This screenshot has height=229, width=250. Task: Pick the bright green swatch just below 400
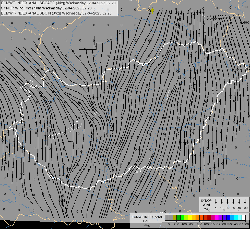coord(182,218)
